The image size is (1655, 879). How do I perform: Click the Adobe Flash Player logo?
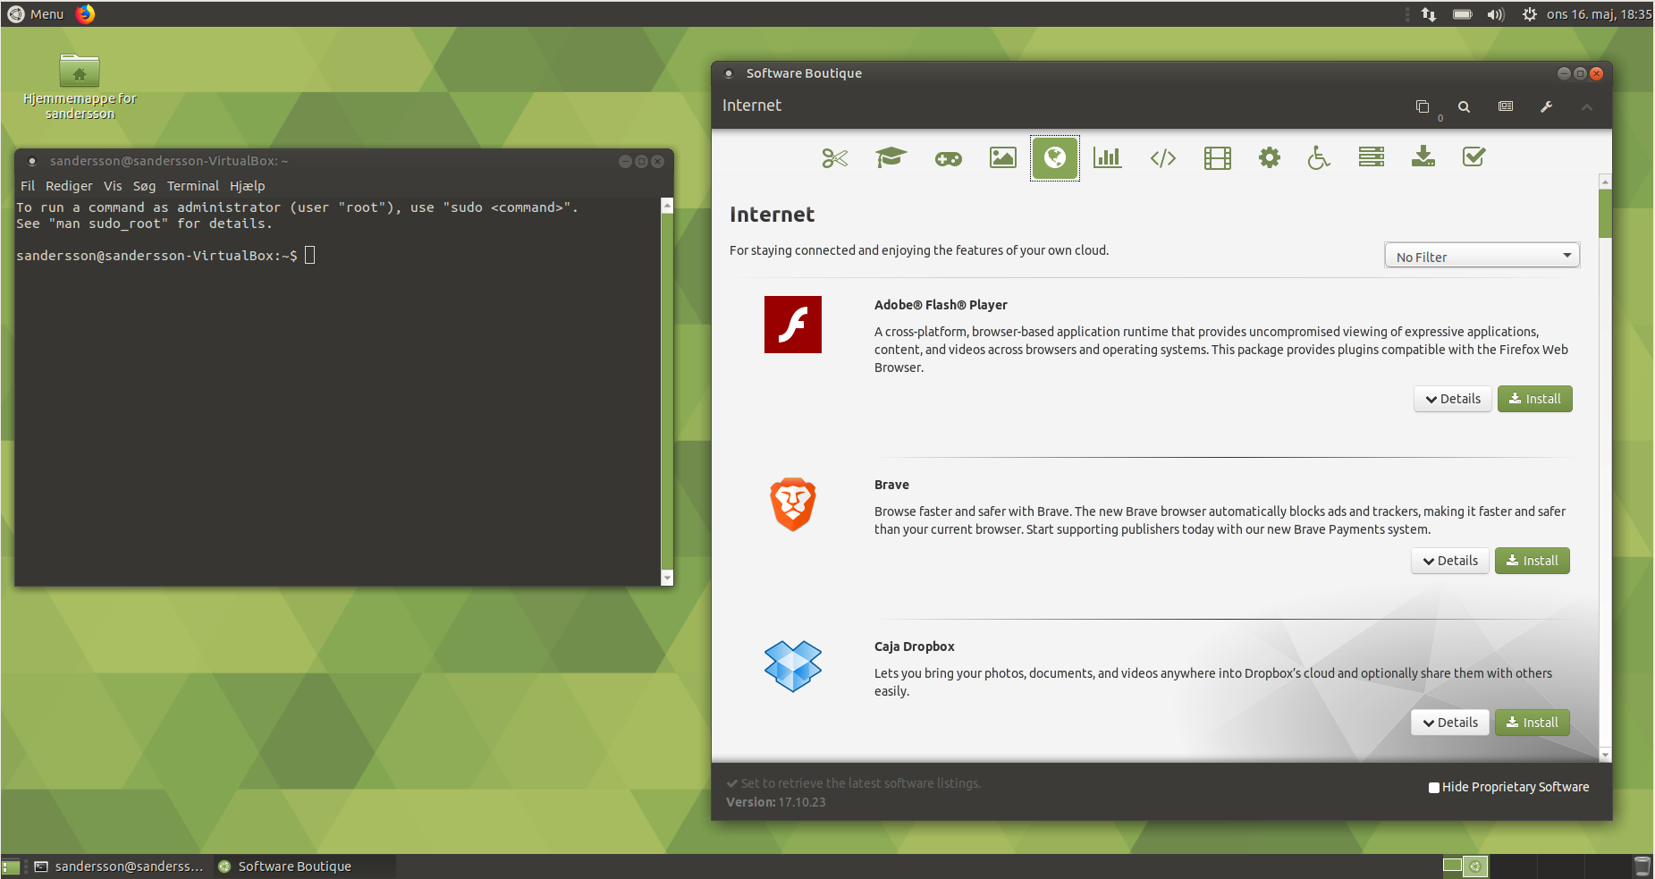[793, 325]
